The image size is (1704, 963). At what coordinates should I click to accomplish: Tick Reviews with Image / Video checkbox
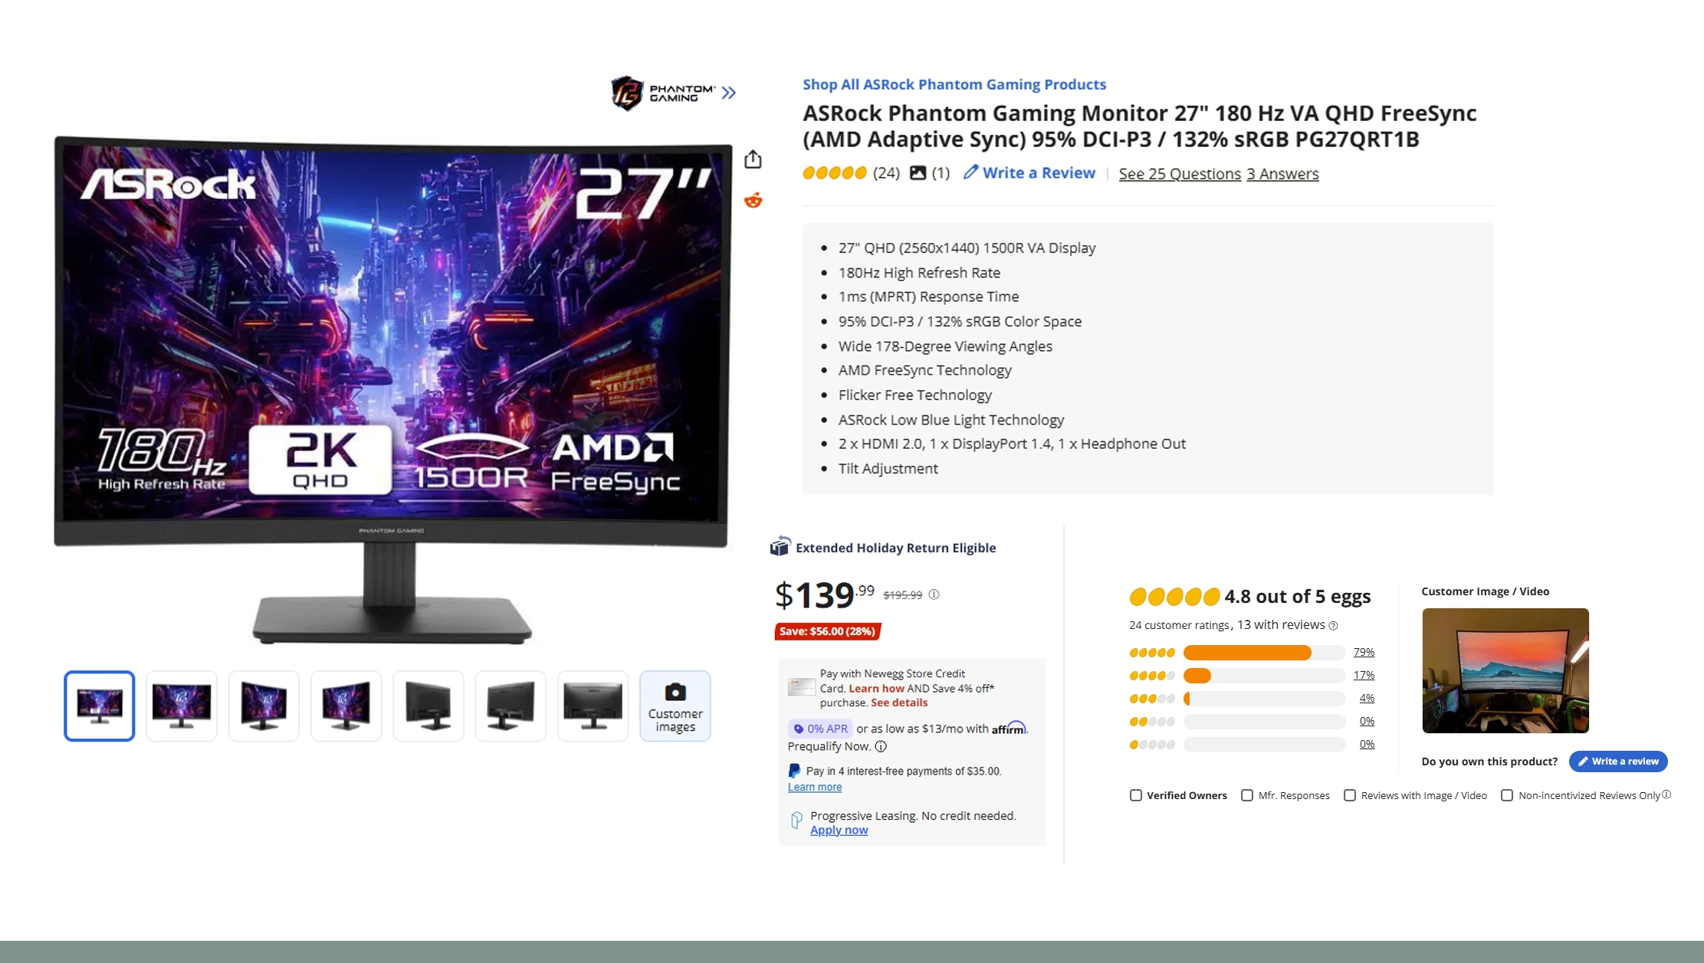point(1350,795)
